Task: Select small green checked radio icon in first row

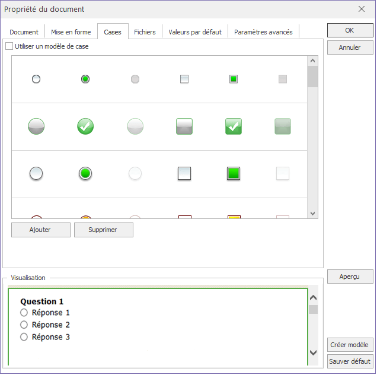Action: point(85,79)
